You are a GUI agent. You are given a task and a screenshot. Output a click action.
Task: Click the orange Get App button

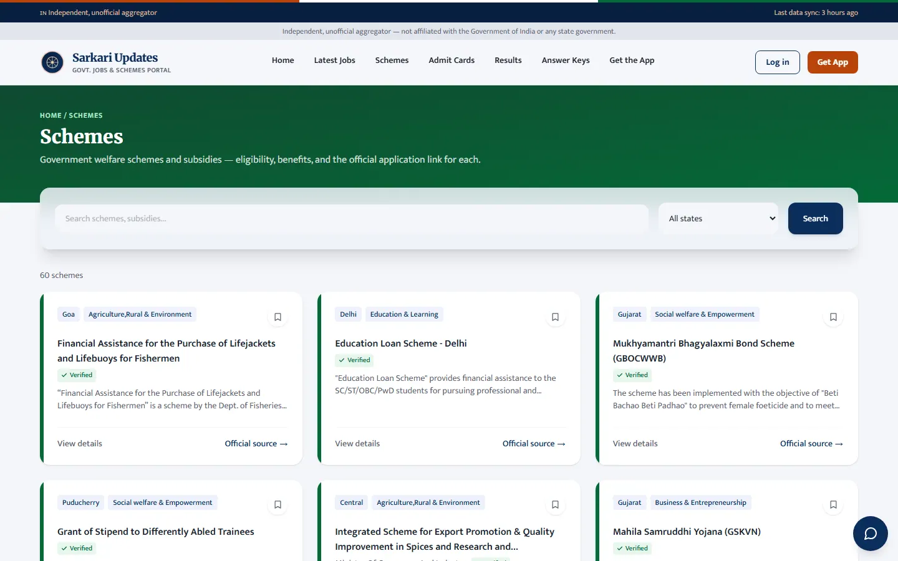[833, 62]
